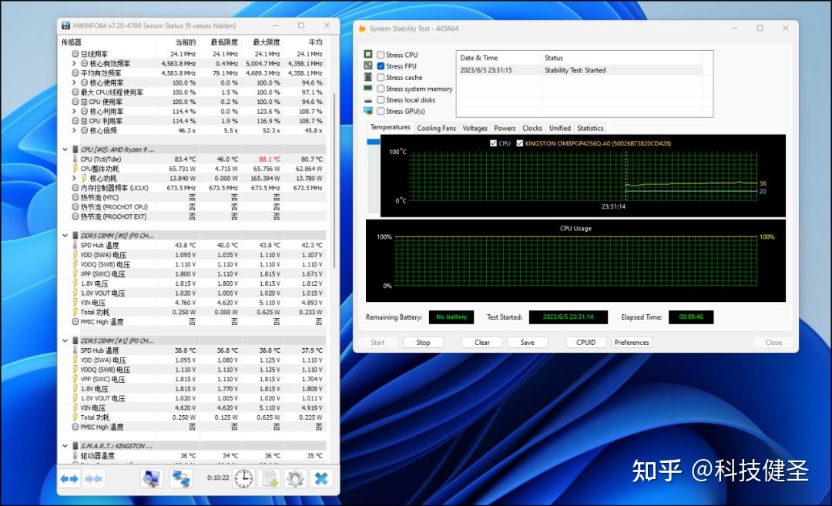Enable the Stress CPU checkbox
The width and height of the screenshot is (832, 506).
tap(381, 54)
